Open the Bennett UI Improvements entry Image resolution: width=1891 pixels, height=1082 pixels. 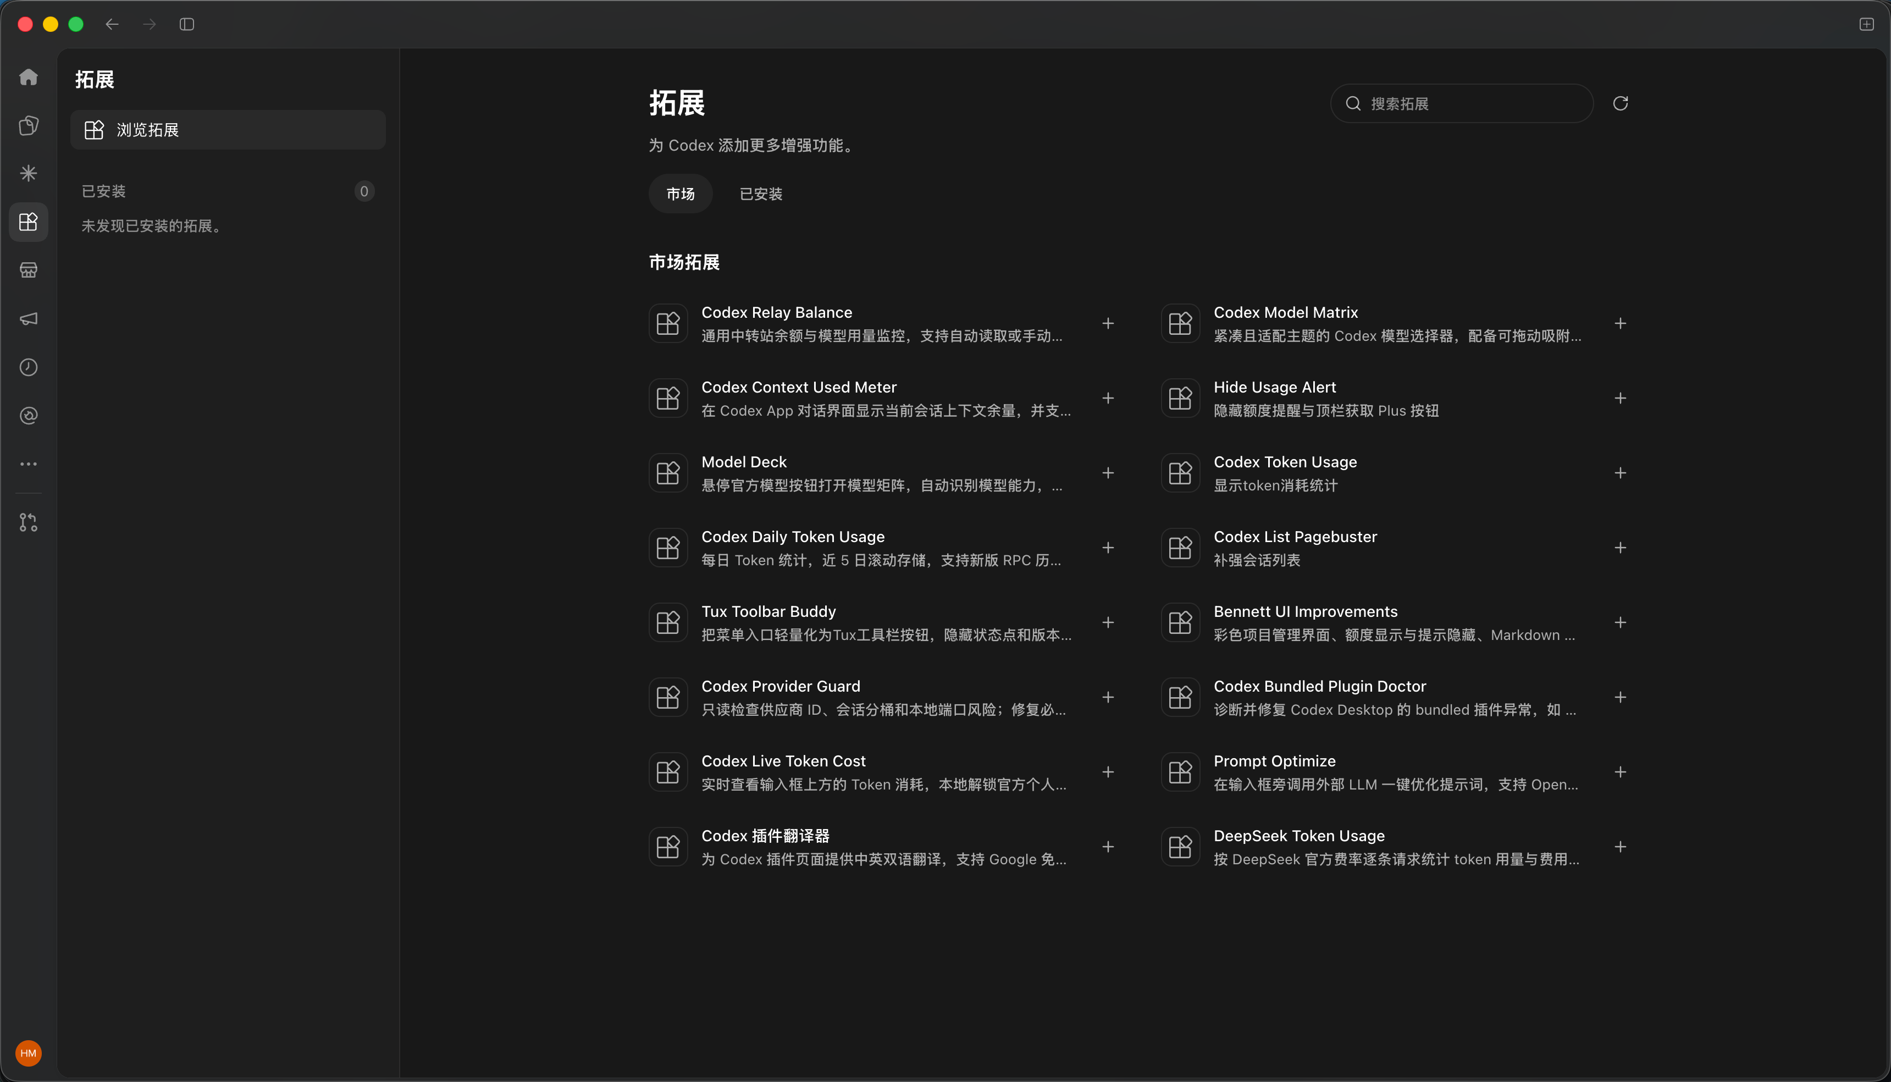coord(1394,622)
